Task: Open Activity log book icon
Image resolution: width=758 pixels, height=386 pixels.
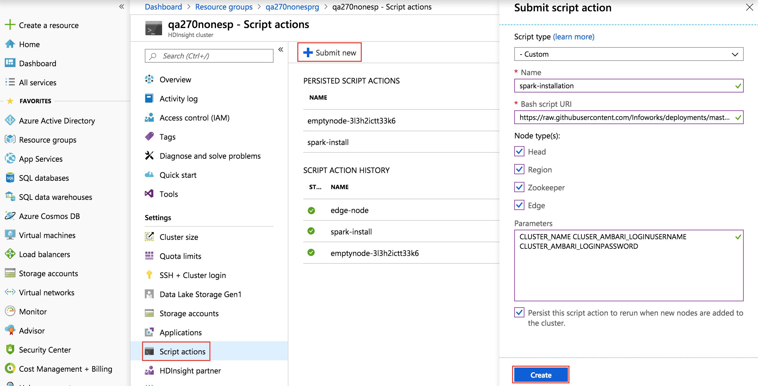Action: coord(149,98)
